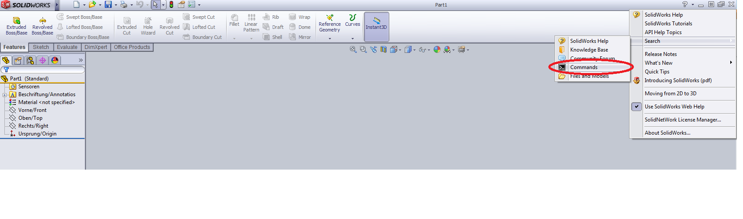Choose Lofted Cut

click(x=199, y=27)
